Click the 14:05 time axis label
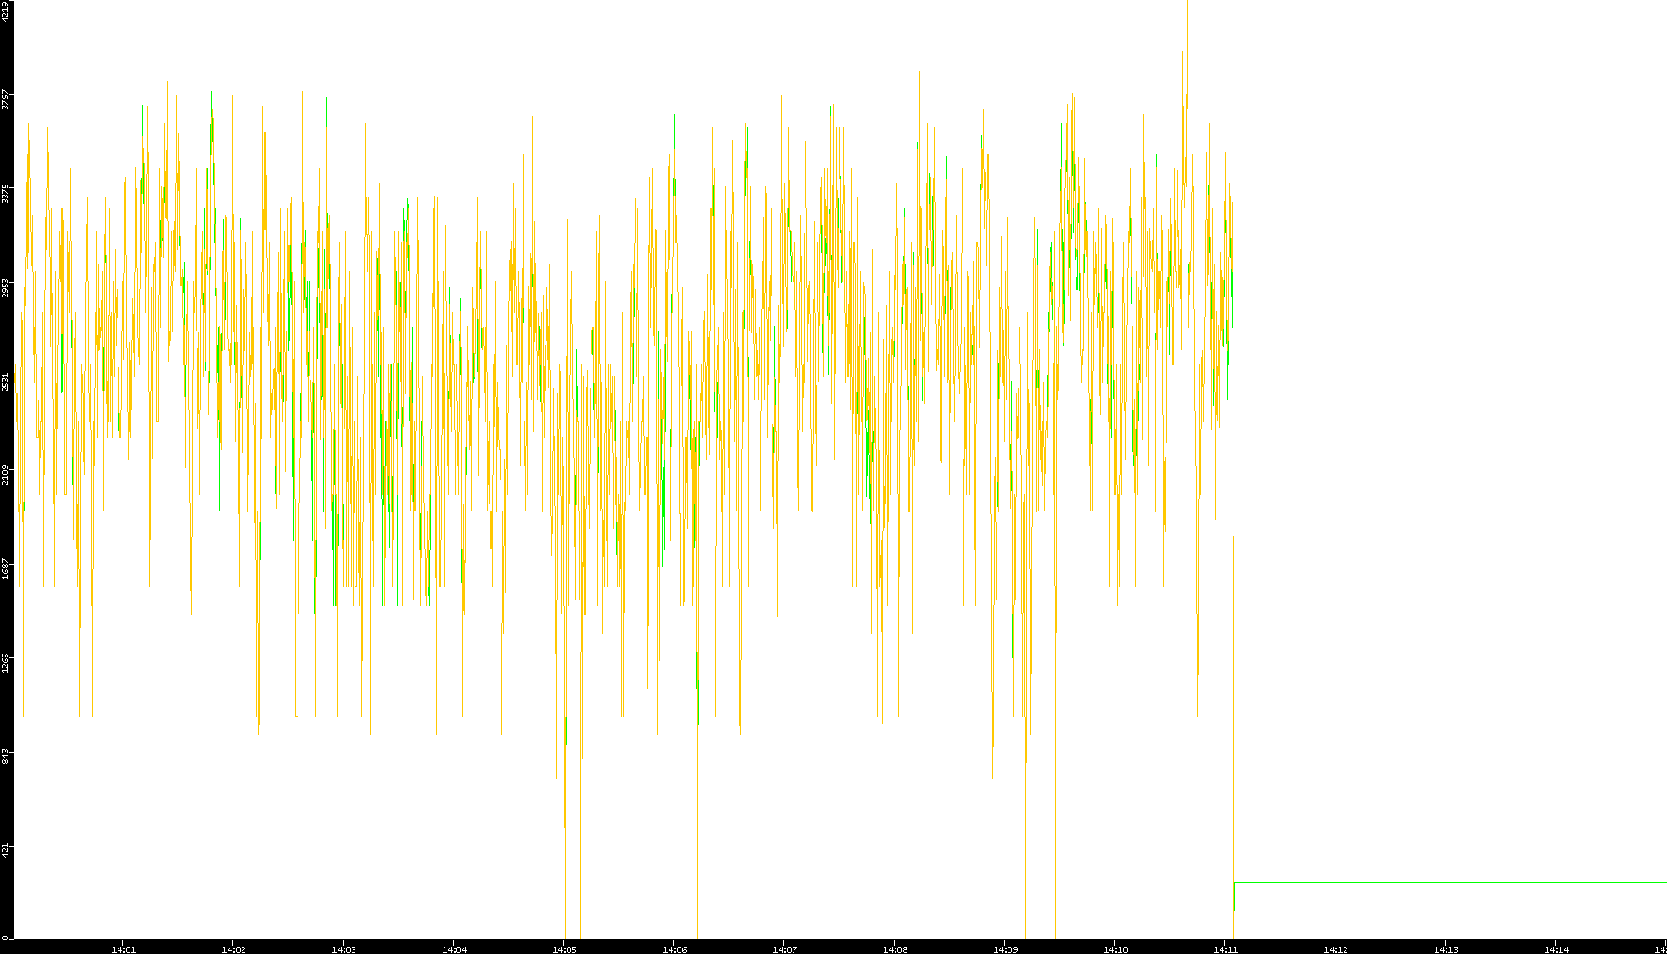The width and height of the screenshot is (1667, 954). [564, 948]
